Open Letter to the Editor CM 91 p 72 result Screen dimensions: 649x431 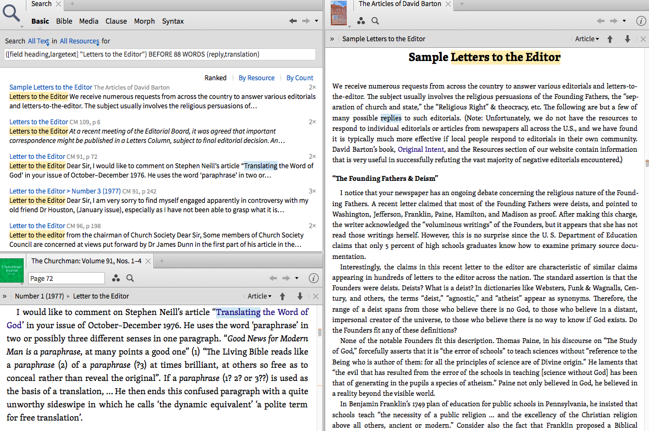tap(37, 157)
